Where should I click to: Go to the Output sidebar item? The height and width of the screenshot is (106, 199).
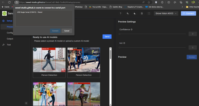click(10, 39)
